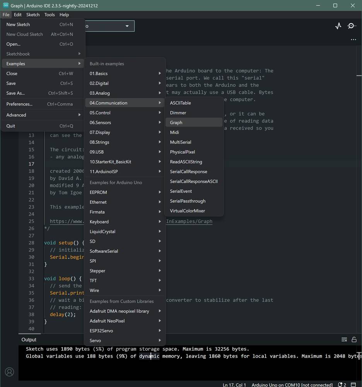
Task: Click the three-dot tab options icon
Action: pyautogui.click(x=353, y=39)
